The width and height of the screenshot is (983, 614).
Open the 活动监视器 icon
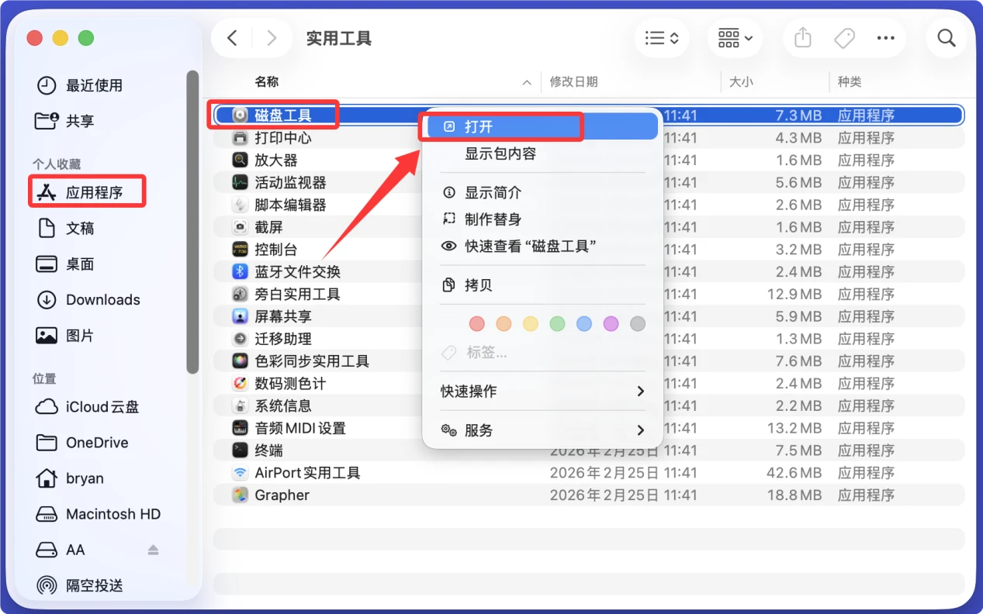(x=238, y=181)
